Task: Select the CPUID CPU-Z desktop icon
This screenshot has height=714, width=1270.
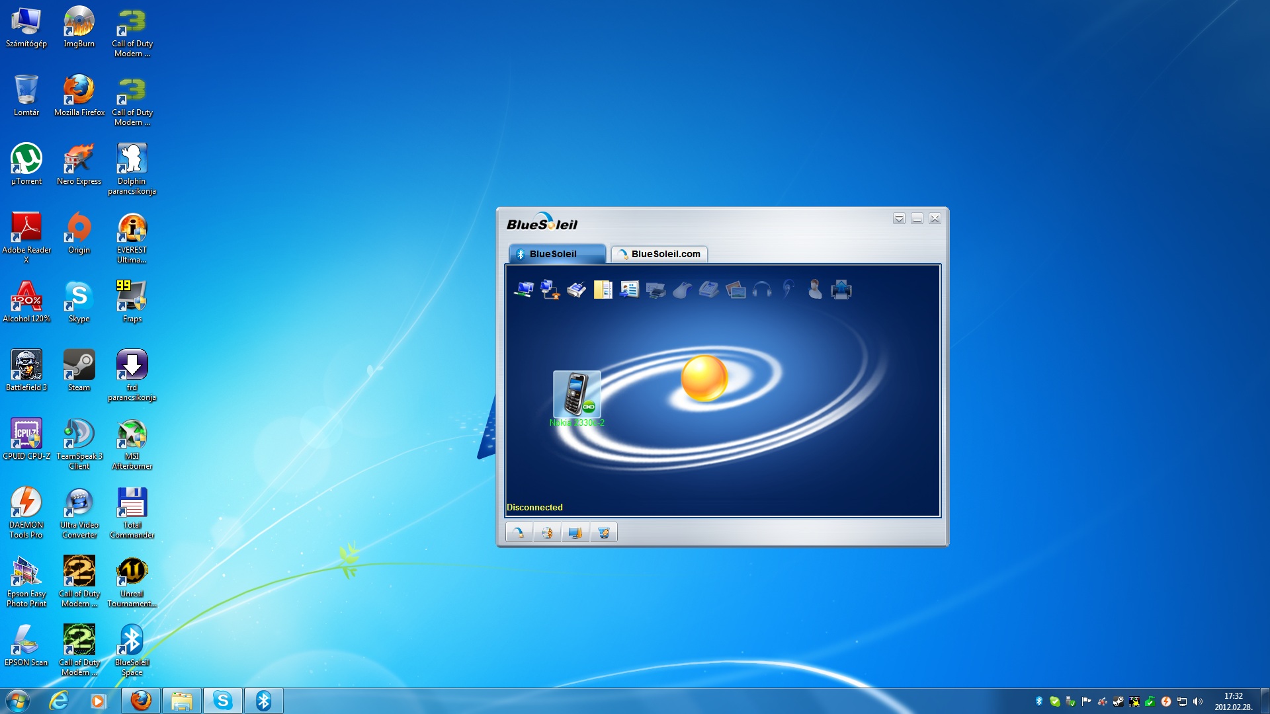Action: pos(26,440)
